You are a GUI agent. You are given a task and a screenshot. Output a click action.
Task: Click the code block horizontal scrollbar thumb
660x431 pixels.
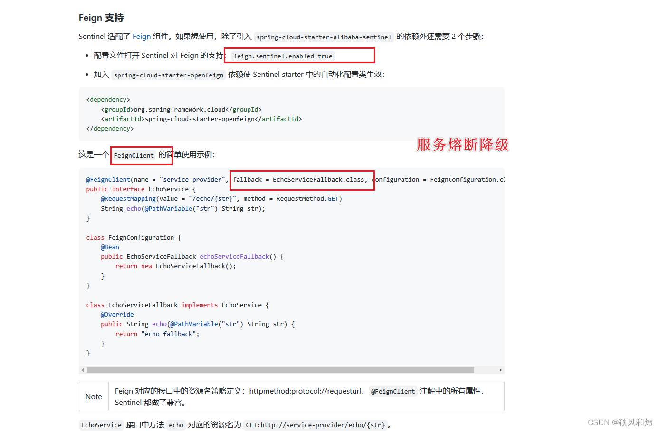point(280,370)
